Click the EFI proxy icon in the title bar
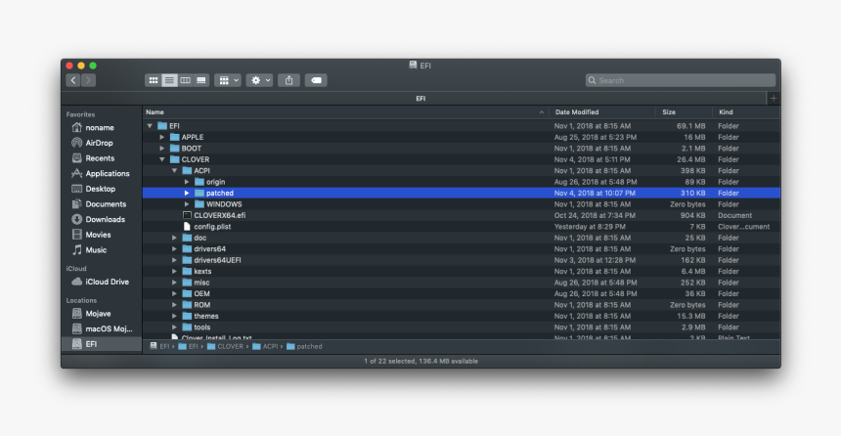841x436 pixels. [413, 65]
